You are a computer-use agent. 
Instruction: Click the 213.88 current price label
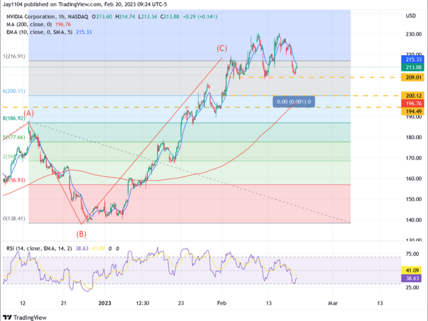[x=412, y=67]
